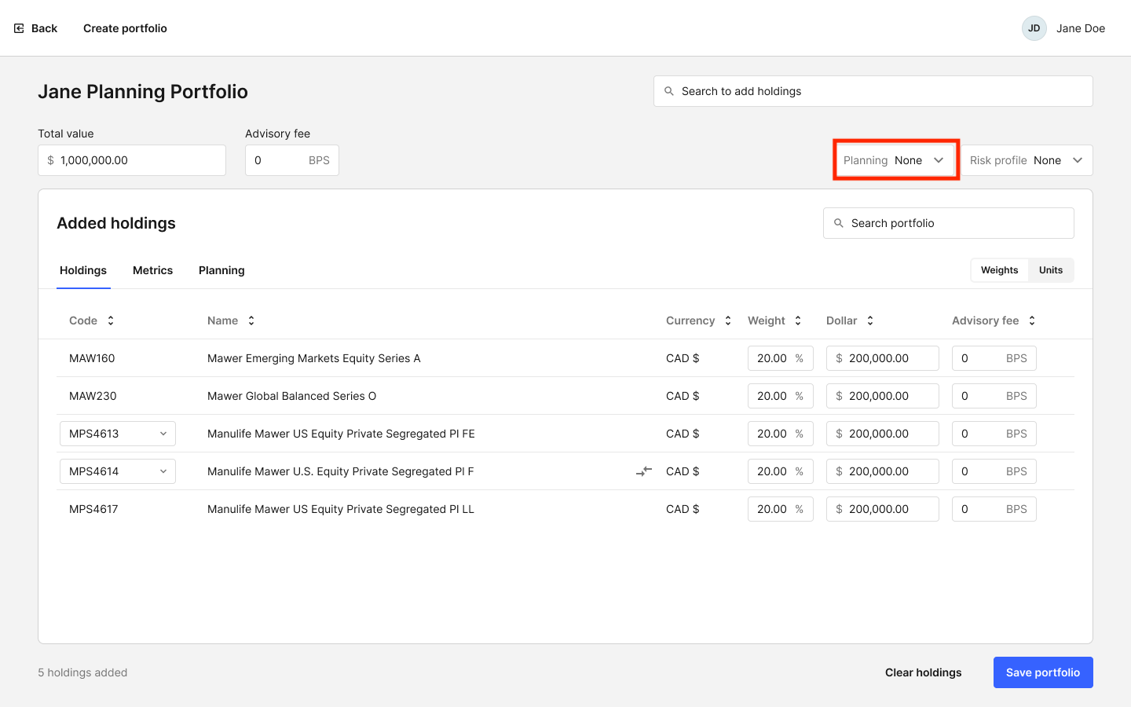Sort by Currency column arrows

coord(728,321)
